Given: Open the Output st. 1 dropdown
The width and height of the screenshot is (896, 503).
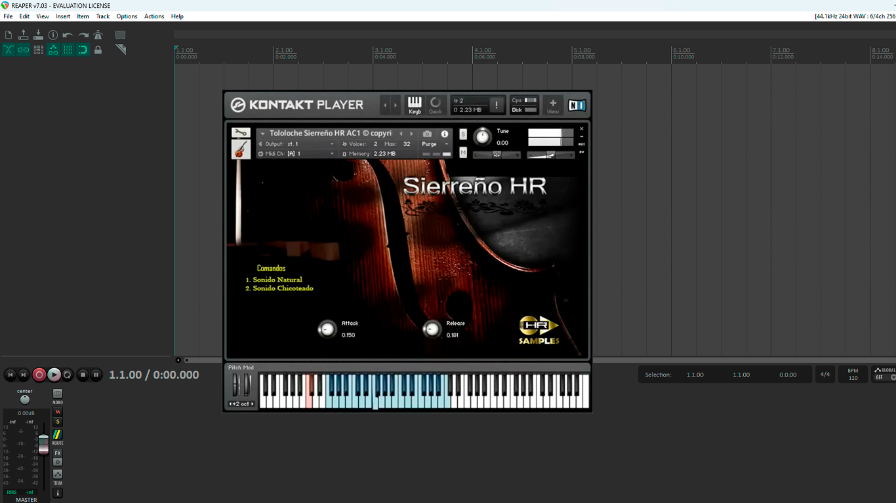Looking at the screenshot, I should pyautogui.click(x=296, y=144).
